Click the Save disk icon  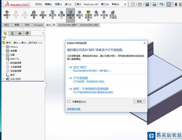pyautogui.click(x=147, y=5)
